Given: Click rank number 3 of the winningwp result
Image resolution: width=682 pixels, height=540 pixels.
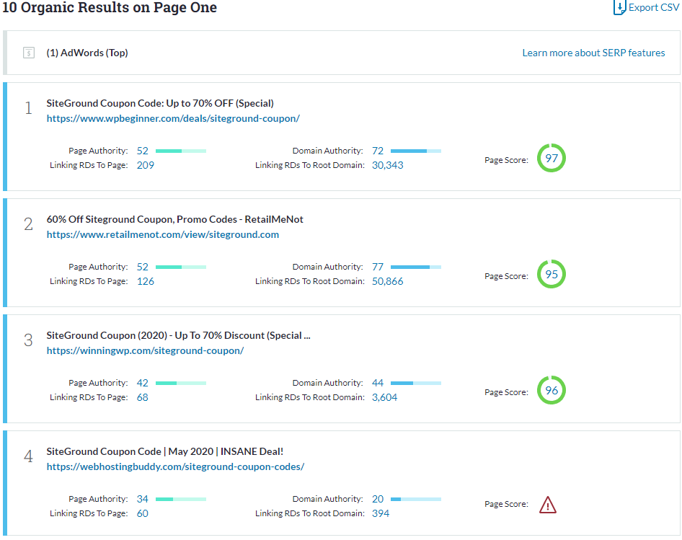Looking at the screenshot, I should pyautogui.click(x=28, y=340).
